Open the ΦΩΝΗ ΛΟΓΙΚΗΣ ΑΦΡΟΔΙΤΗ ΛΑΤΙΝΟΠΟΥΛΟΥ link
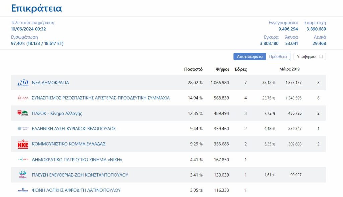 coord(76,190)
